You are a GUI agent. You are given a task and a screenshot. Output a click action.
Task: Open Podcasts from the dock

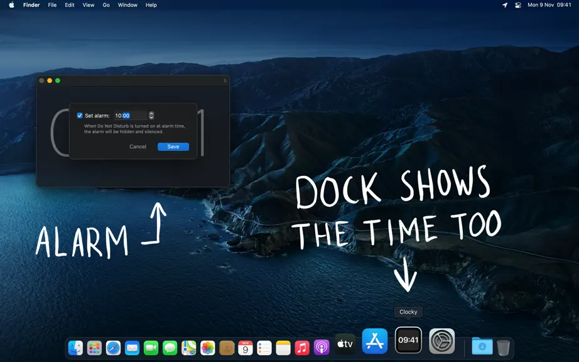coord(322,348)
